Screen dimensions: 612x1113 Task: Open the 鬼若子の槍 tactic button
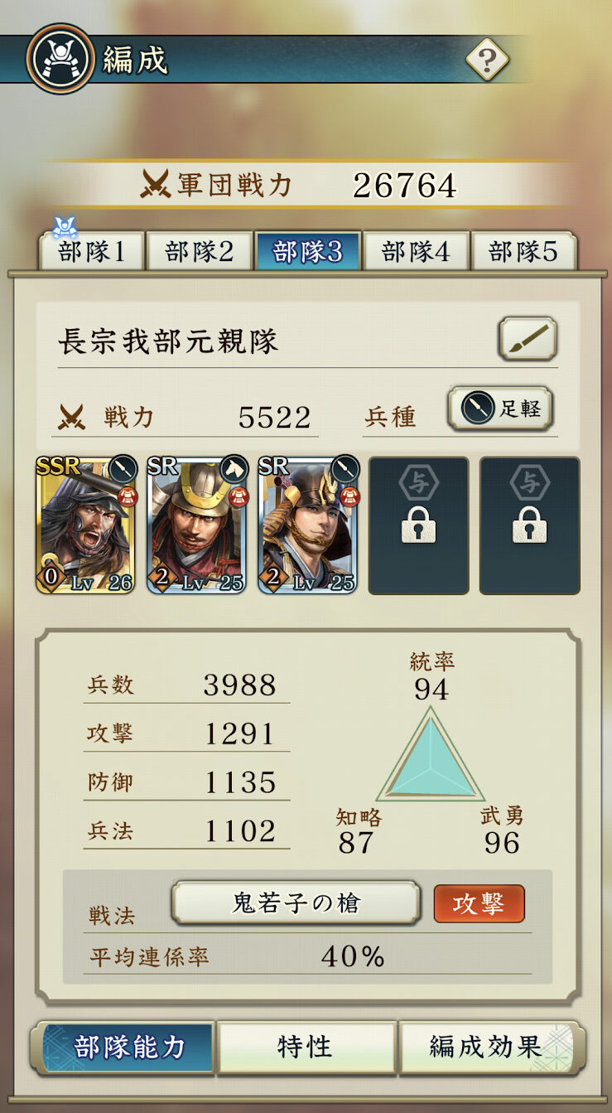pyautogui.click(x=296, y=902)
